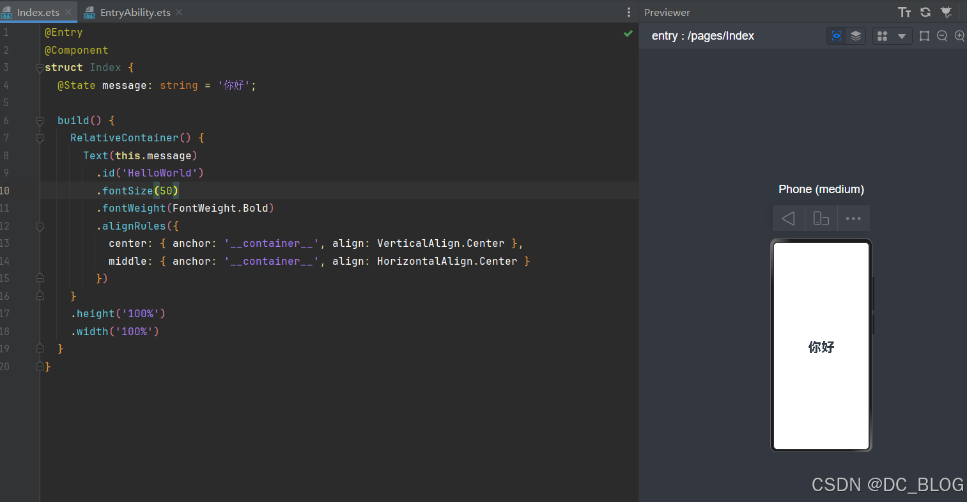This screenshot has width=967, height=502.
Task: Click the back triangle button above phone
Action: pyautogui.click(x=789, y=218)
